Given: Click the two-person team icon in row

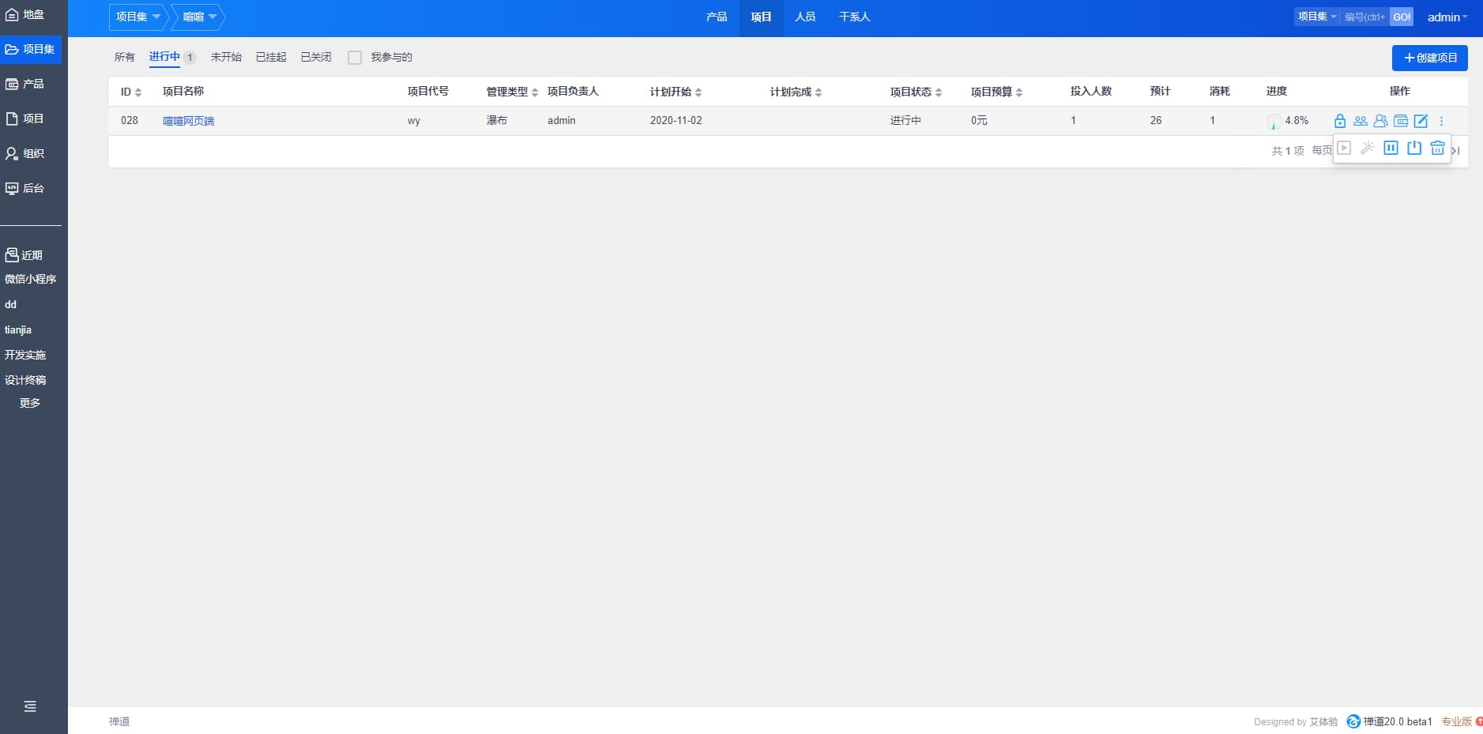Looking at the screenshot, I should click(x=1360, y=121).
